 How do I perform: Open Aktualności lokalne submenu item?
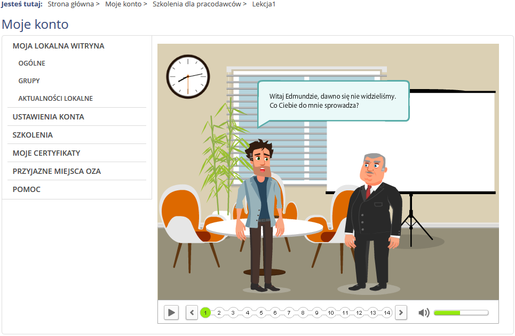(56, 99)
